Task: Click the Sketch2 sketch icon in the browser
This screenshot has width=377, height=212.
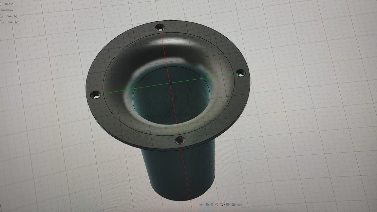Action: pos(2,16)
